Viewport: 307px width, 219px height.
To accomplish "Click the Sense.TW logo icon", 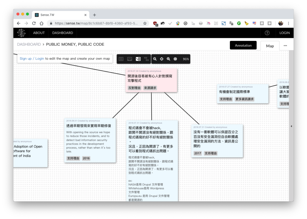I will [x=21, y=33].
